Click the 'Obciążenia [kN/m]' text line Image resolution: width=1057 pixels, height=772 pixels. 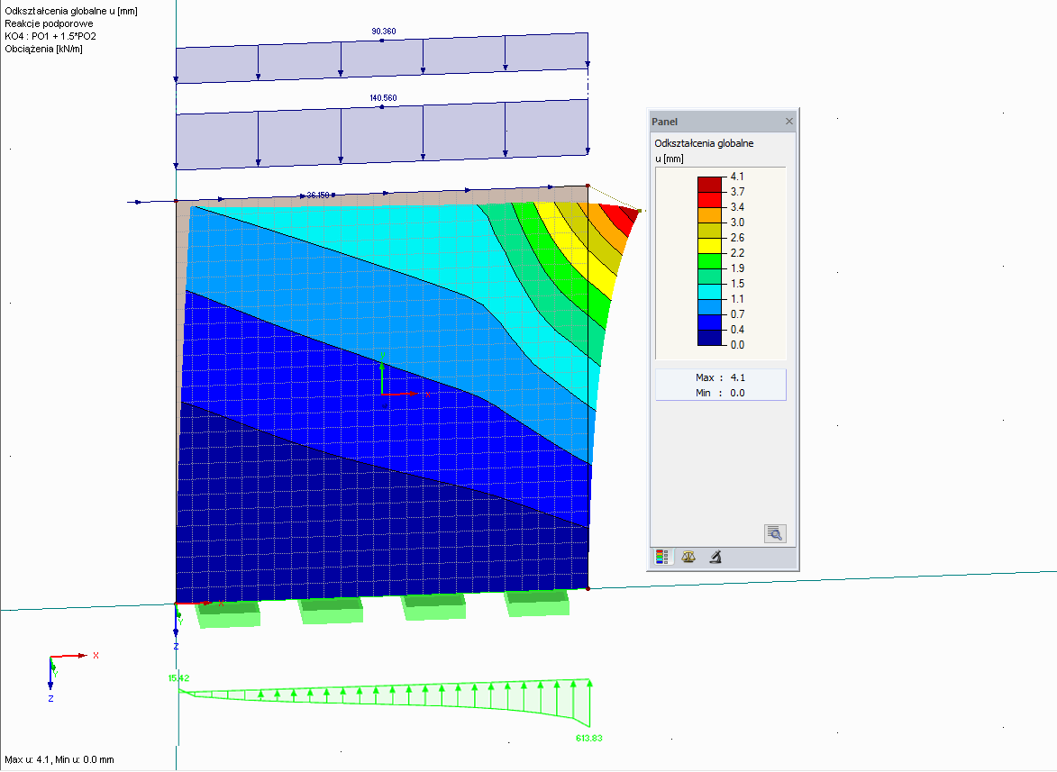[x=44, y=50]
